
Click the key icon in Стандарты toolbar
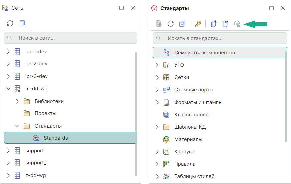(198, 24)
